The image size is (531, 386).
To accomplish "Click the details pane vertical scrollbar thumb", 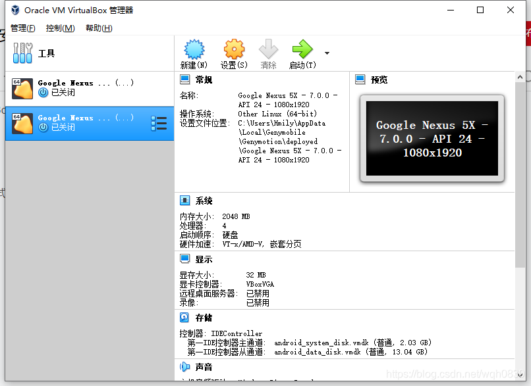I will tap(520, 174).
